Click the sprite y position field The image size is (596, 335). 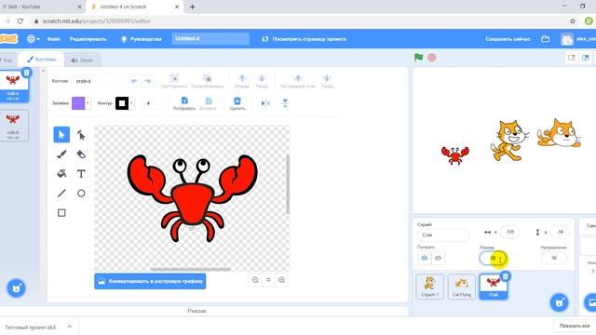tap(560, 232)
